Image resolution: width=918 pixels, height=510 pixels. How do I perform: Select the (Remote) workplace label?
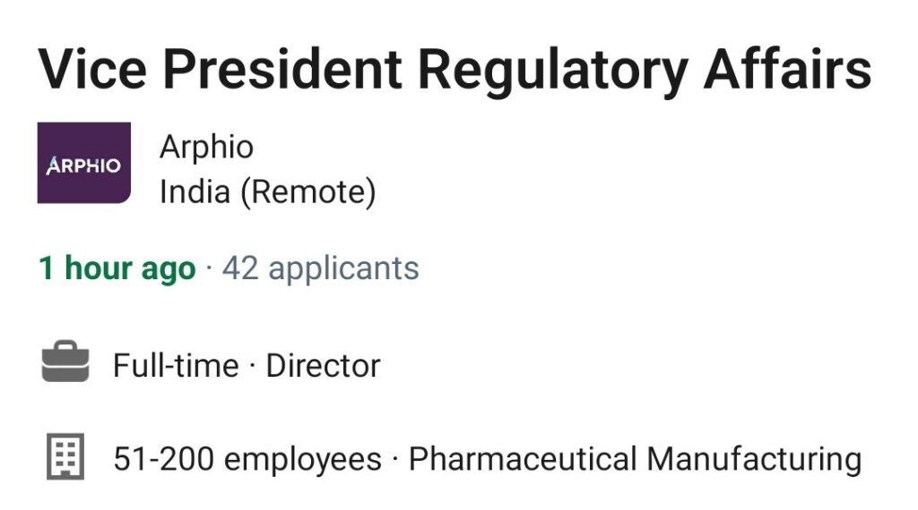tap(308, 192)
